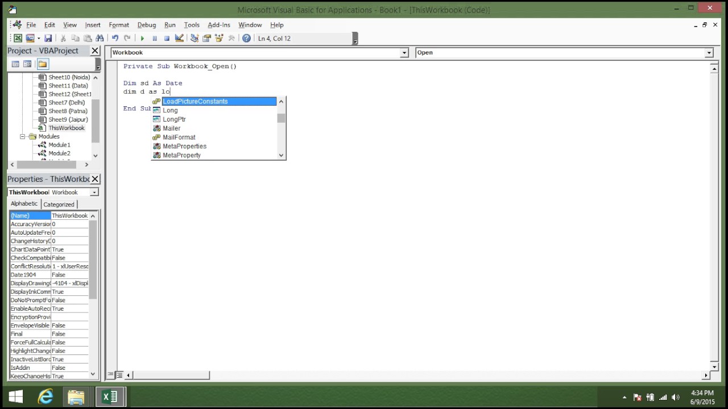Select Module1 in project tree
This screenshot has height=409, width=728.
click(x=59, y=145)
